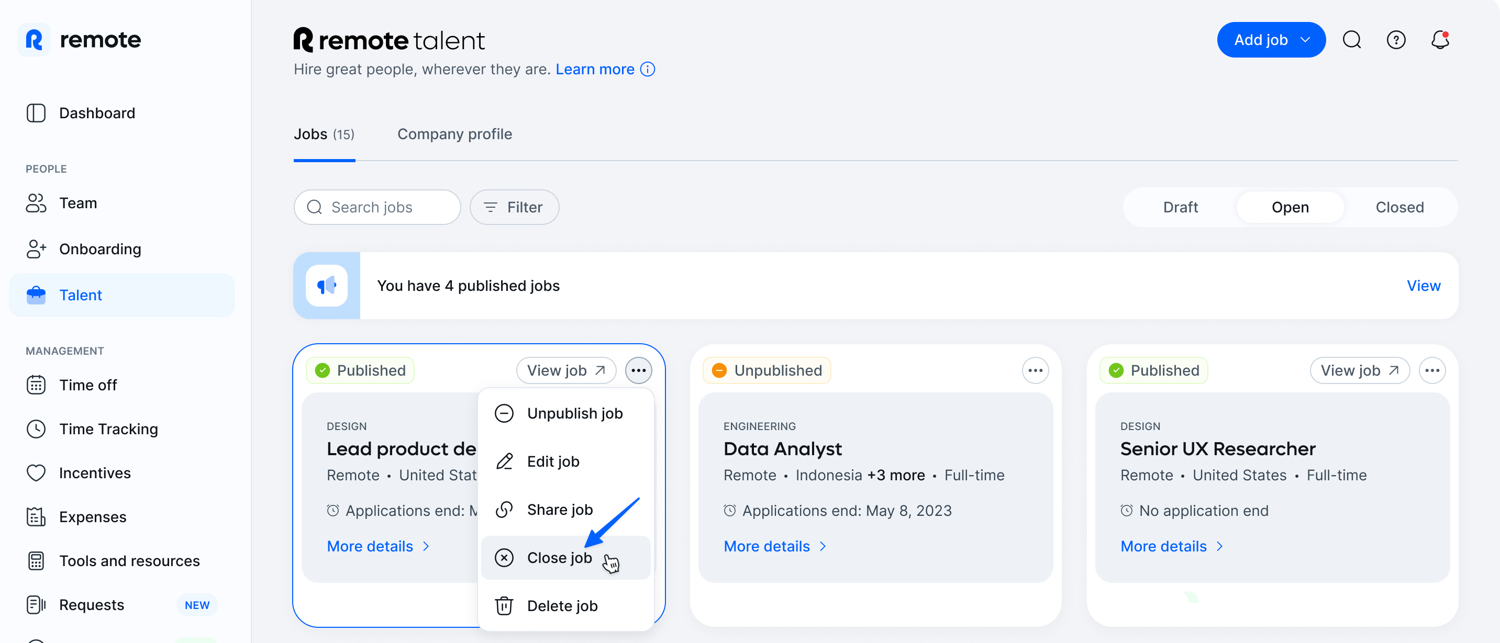Viewport: 1500px width, 643px height.
Task: Switch to the Closed jobs filter
Action: pyautogui.click(x=1399, y=207)
